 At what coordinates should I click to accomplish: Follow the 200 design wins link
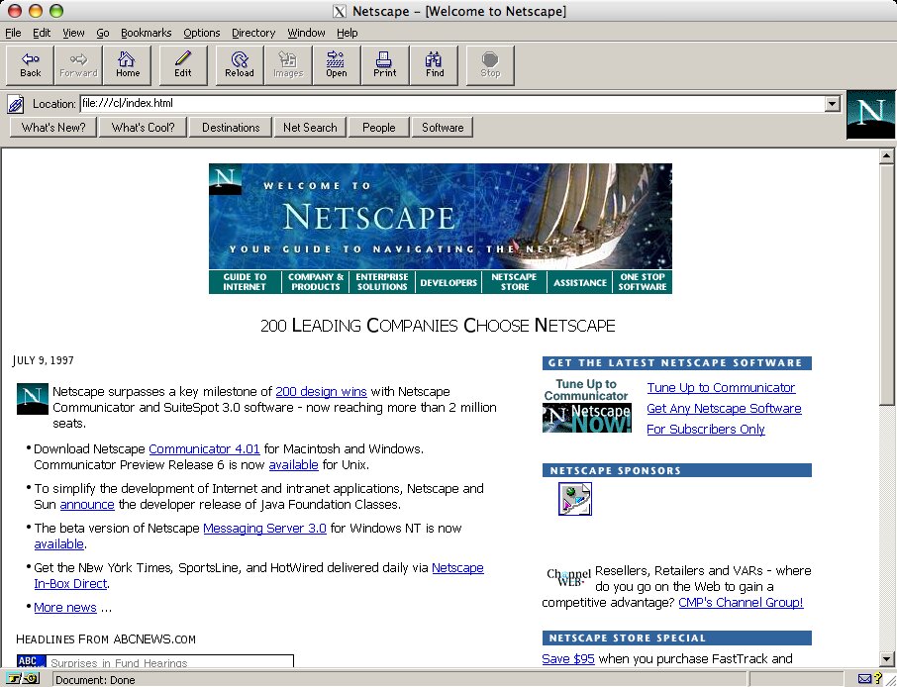click(x=321, y=392)
